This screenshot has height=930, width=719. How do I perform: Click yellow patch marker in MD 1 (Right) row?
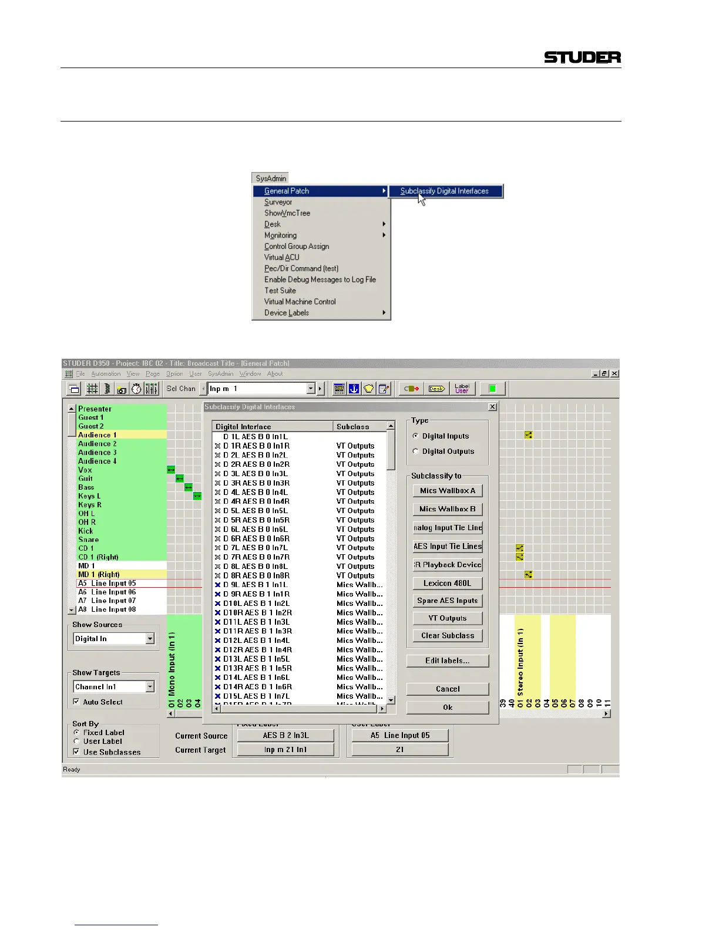[x=529, y=575]
